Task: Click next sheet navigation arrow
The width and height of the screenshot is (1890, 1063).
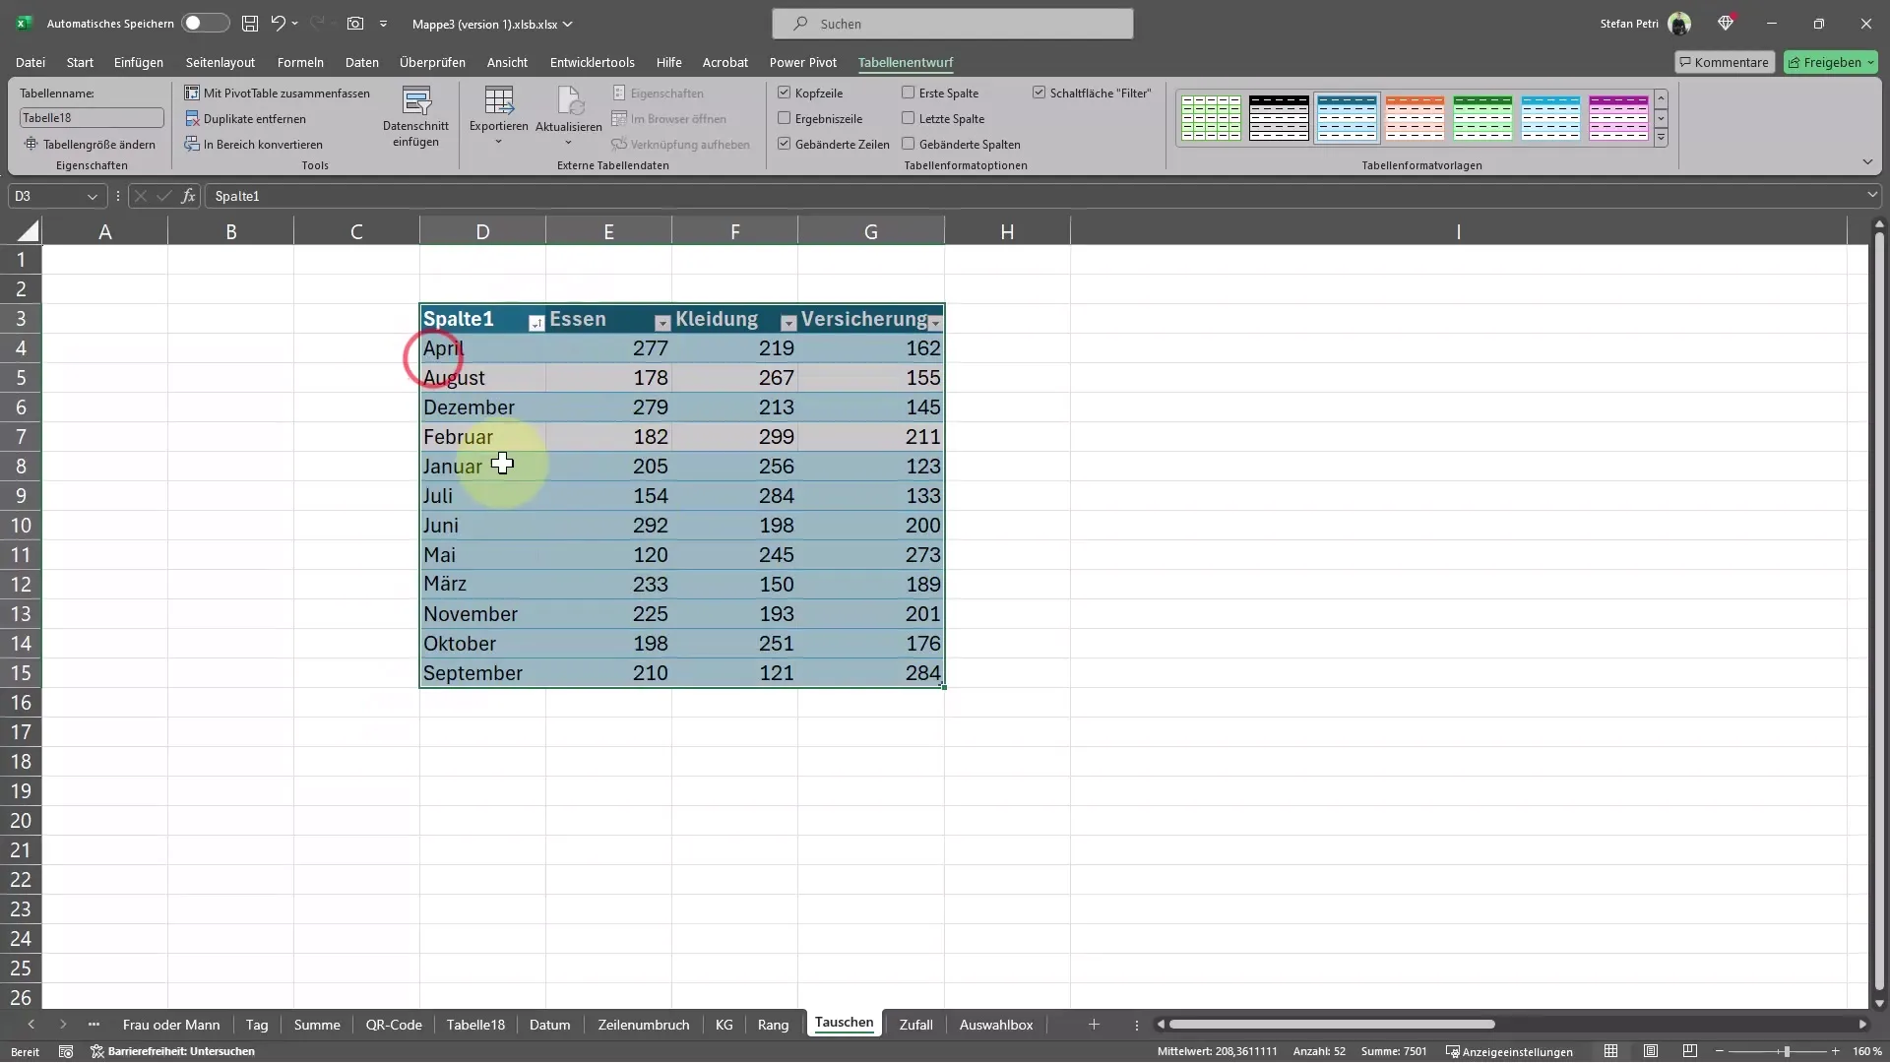Action: 63,1025
